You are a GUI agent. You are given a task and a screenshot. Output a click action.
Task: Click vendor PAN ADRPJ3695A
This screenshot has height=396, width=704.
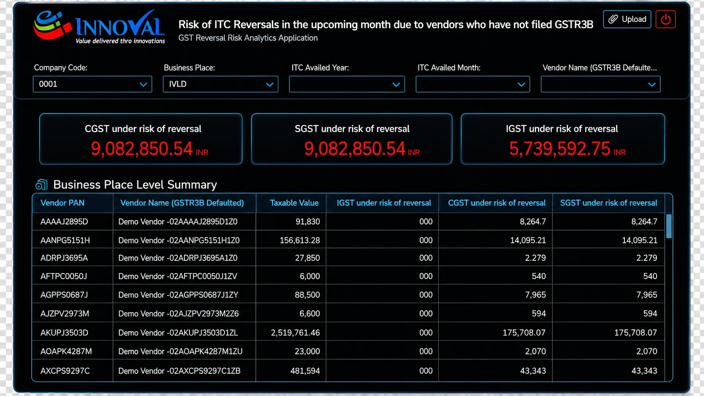click(64, 258)
